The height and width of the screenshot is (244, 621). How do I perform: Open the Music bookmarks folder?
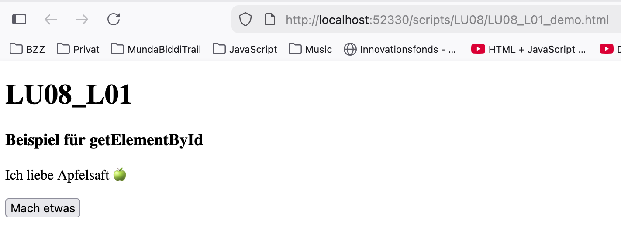click(310, 49)
